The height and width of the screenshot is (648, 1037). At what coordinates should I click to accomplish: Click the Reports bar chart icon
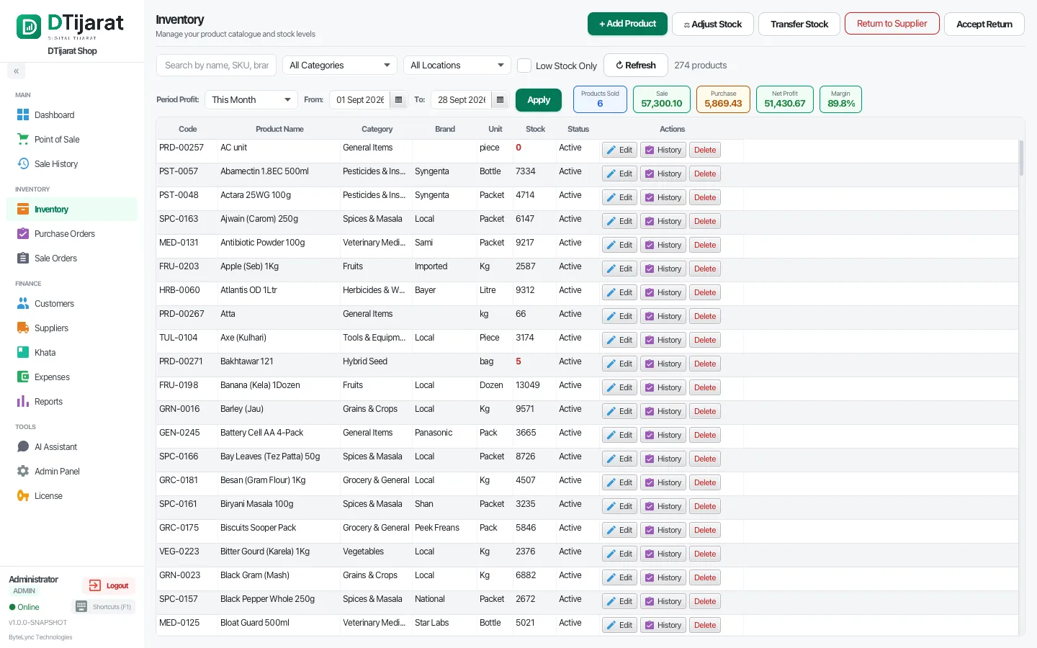point(23,401)
